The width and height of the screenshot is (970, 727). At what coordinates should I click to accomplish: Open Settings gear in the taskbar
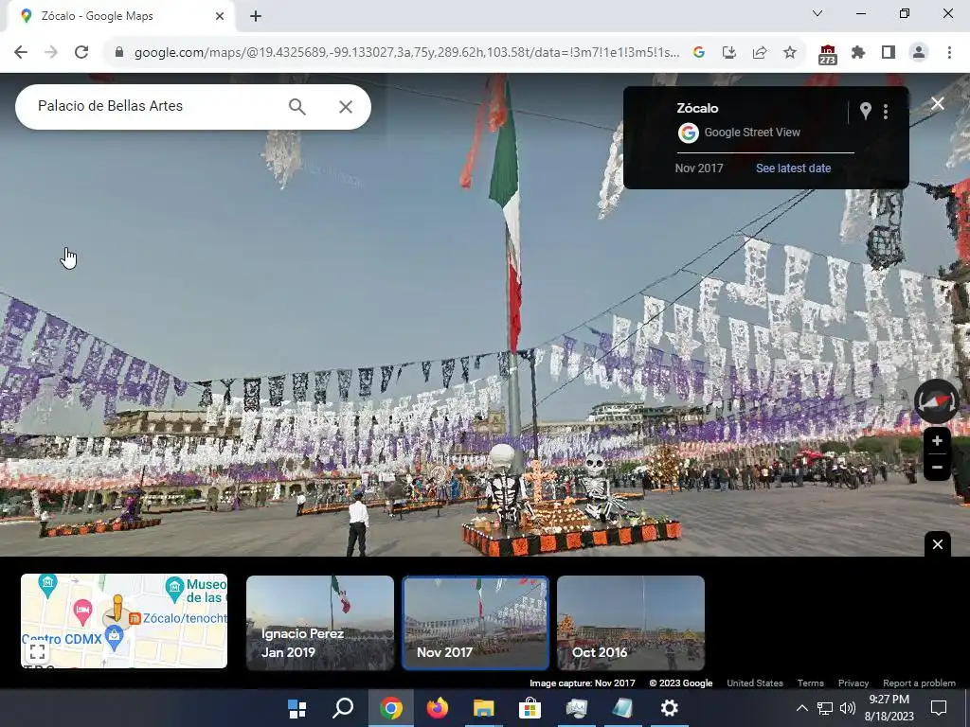[x=670, y=708]
